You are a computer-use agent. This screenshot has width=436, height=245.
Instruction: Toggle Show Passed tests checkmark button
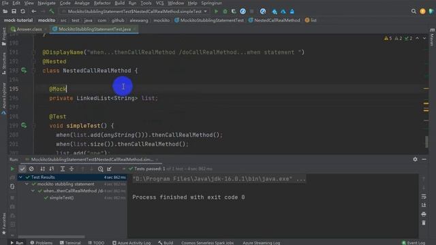click(x=22, y=169)
